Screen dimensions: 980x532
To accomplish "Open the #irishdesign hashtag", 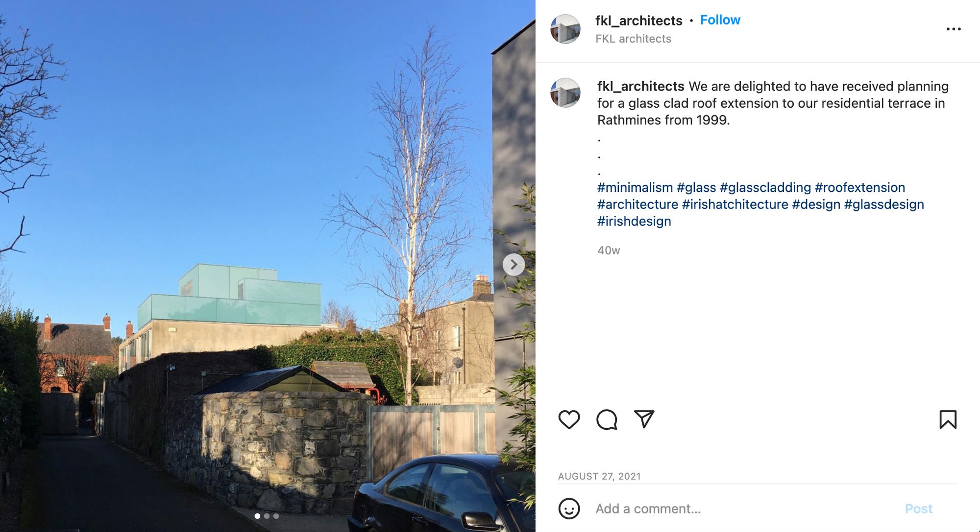I will [x=634, y=221].
